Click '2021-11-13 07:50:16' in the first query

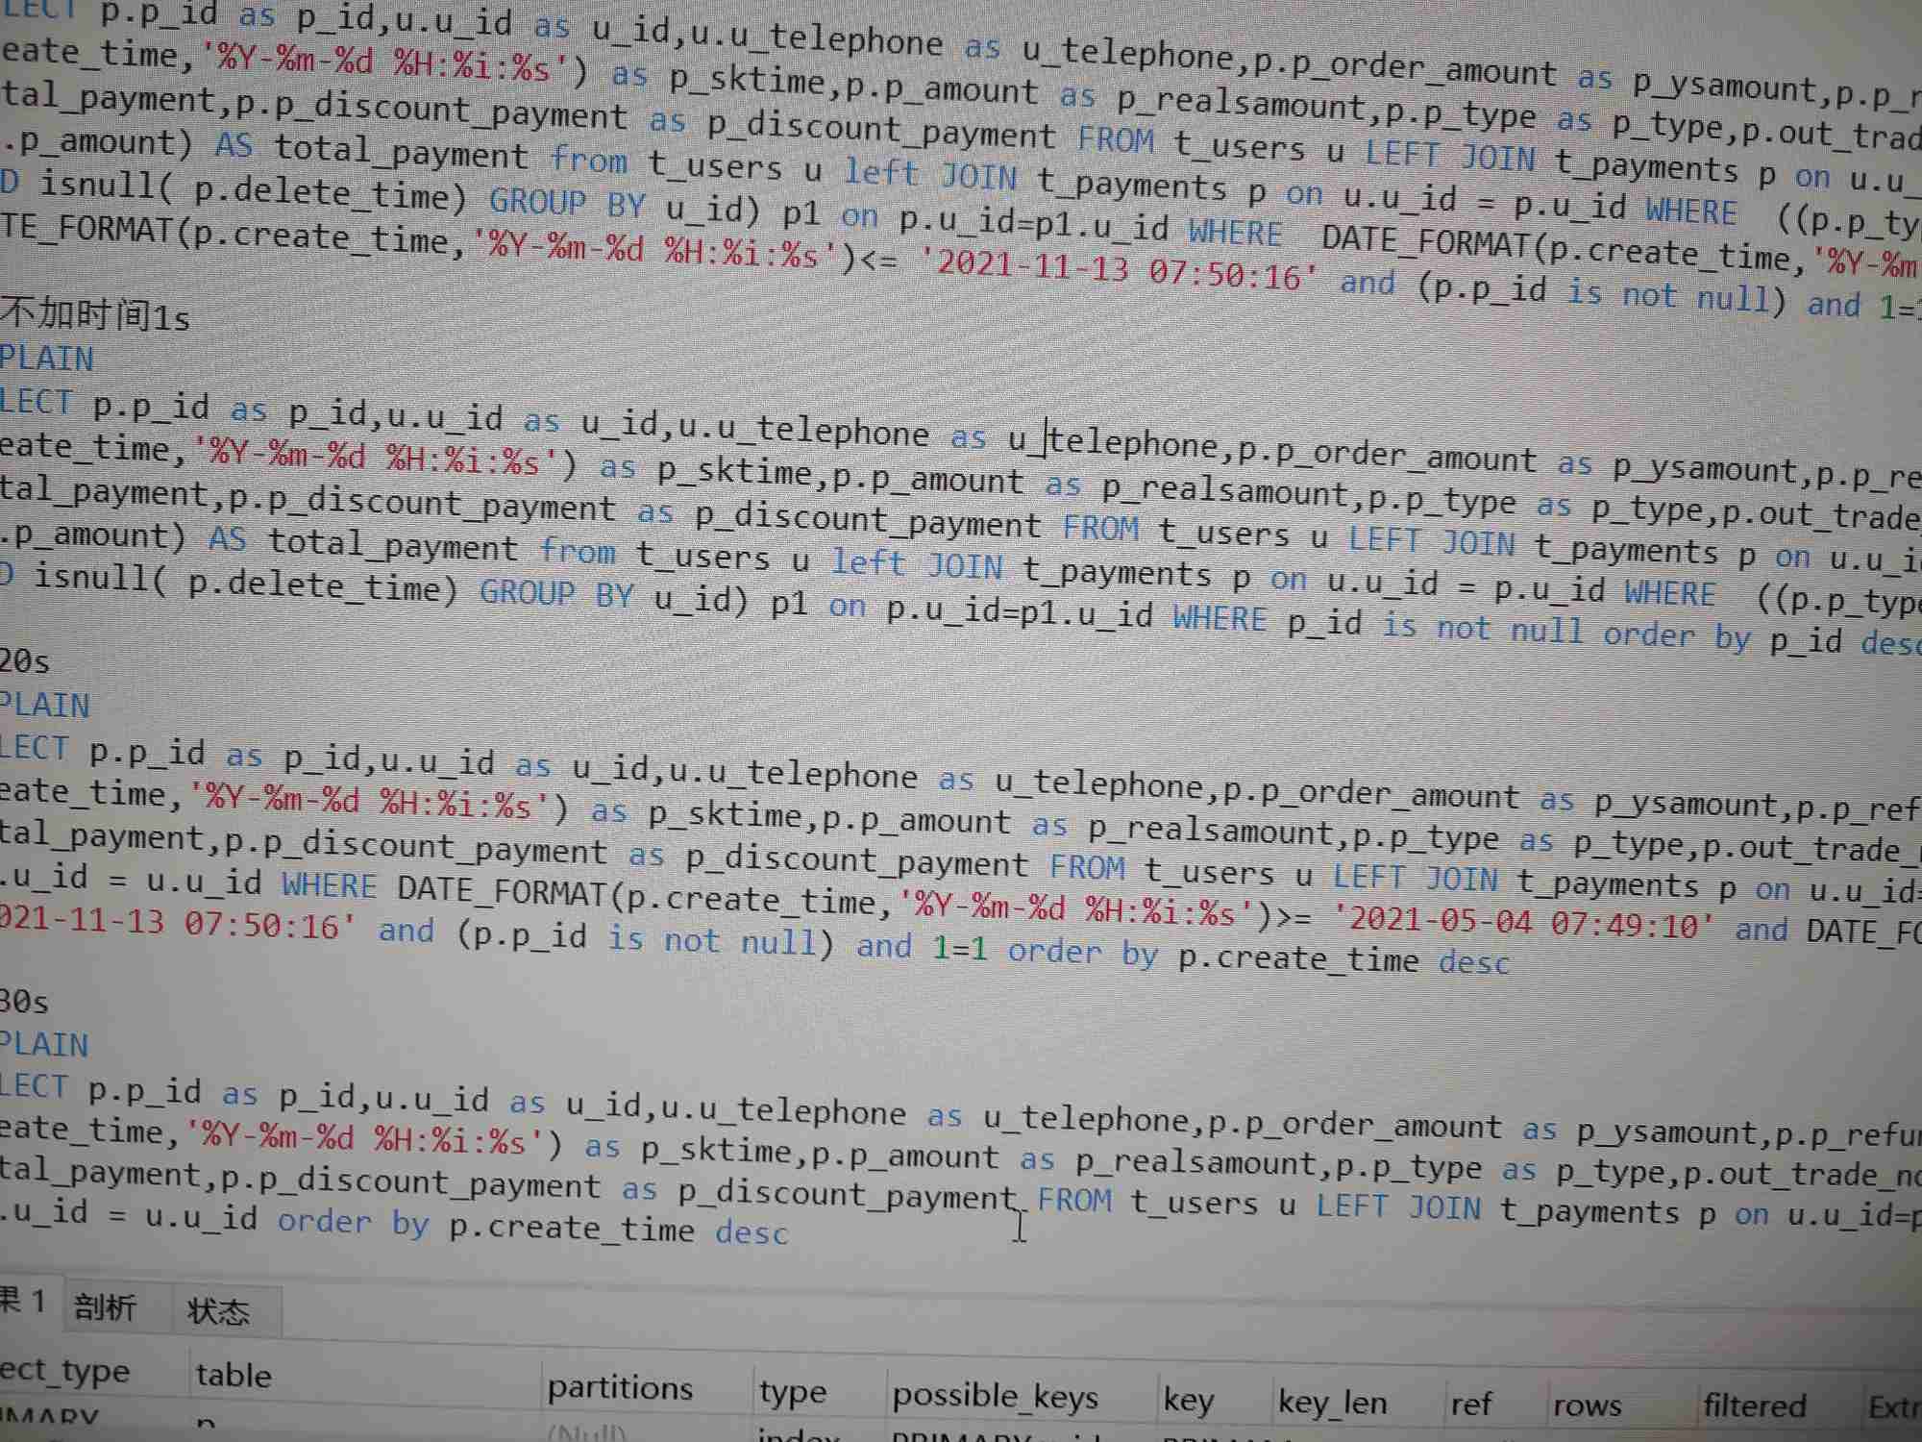coord(1120,269)
